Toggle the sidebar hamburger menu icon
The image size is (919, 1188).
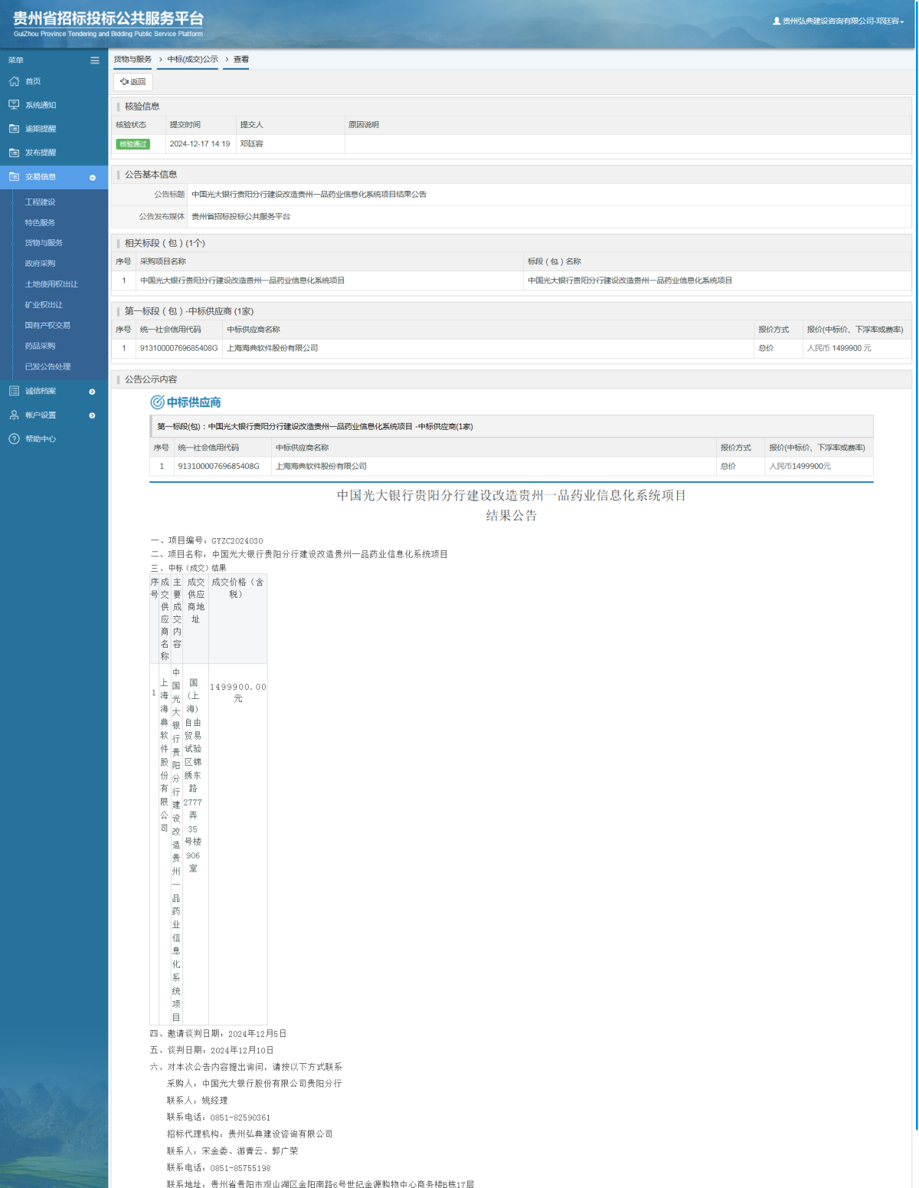[x=95, y=61]
